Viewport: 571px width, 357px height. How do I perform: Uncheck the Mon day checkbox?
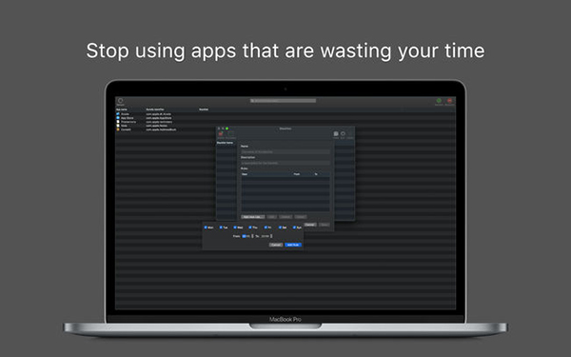tap(206, 228)
